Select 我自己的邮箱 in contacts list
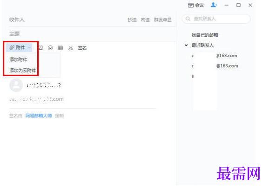This screenshot has height=188, width=269. 205,35
